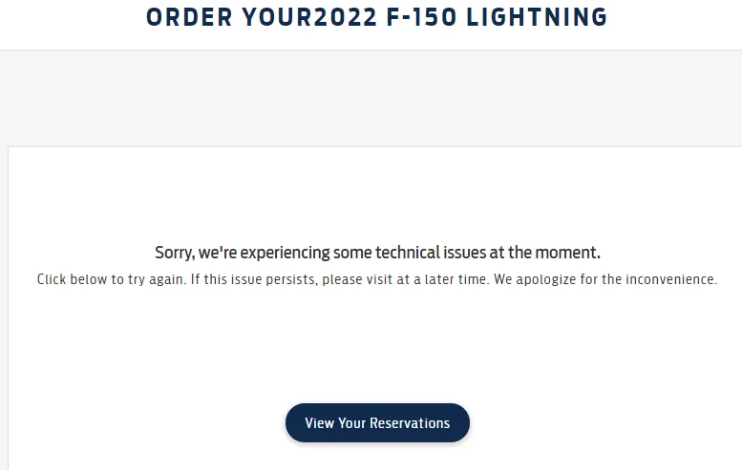The height and width of the screenshot is (470, 742).
Task: Click the Order Your 2022 F-150 Lightning heading
Action: pos(377,17)
